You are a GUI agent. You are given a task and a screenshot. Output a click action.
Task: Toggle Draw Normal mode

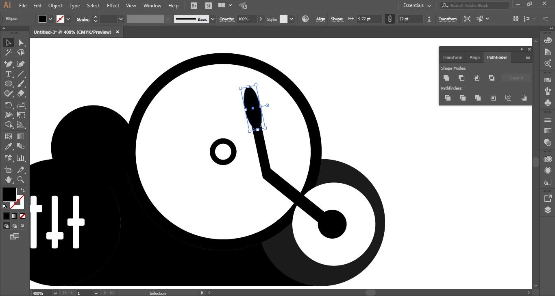[x=7, y=226]
